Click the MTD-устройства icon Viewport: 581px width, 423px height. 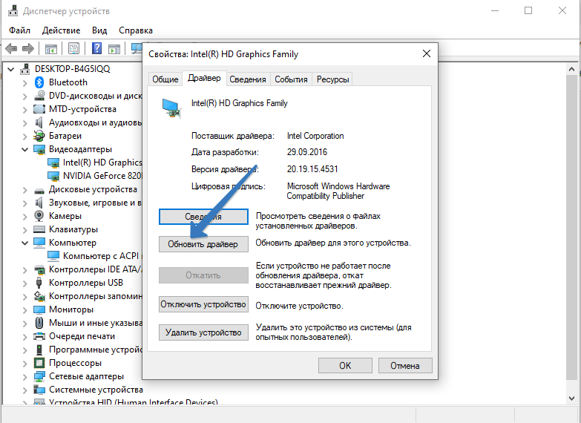39,109
